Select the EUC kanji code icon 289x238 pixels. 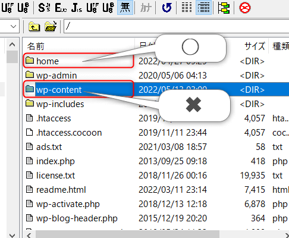(61, 8)
